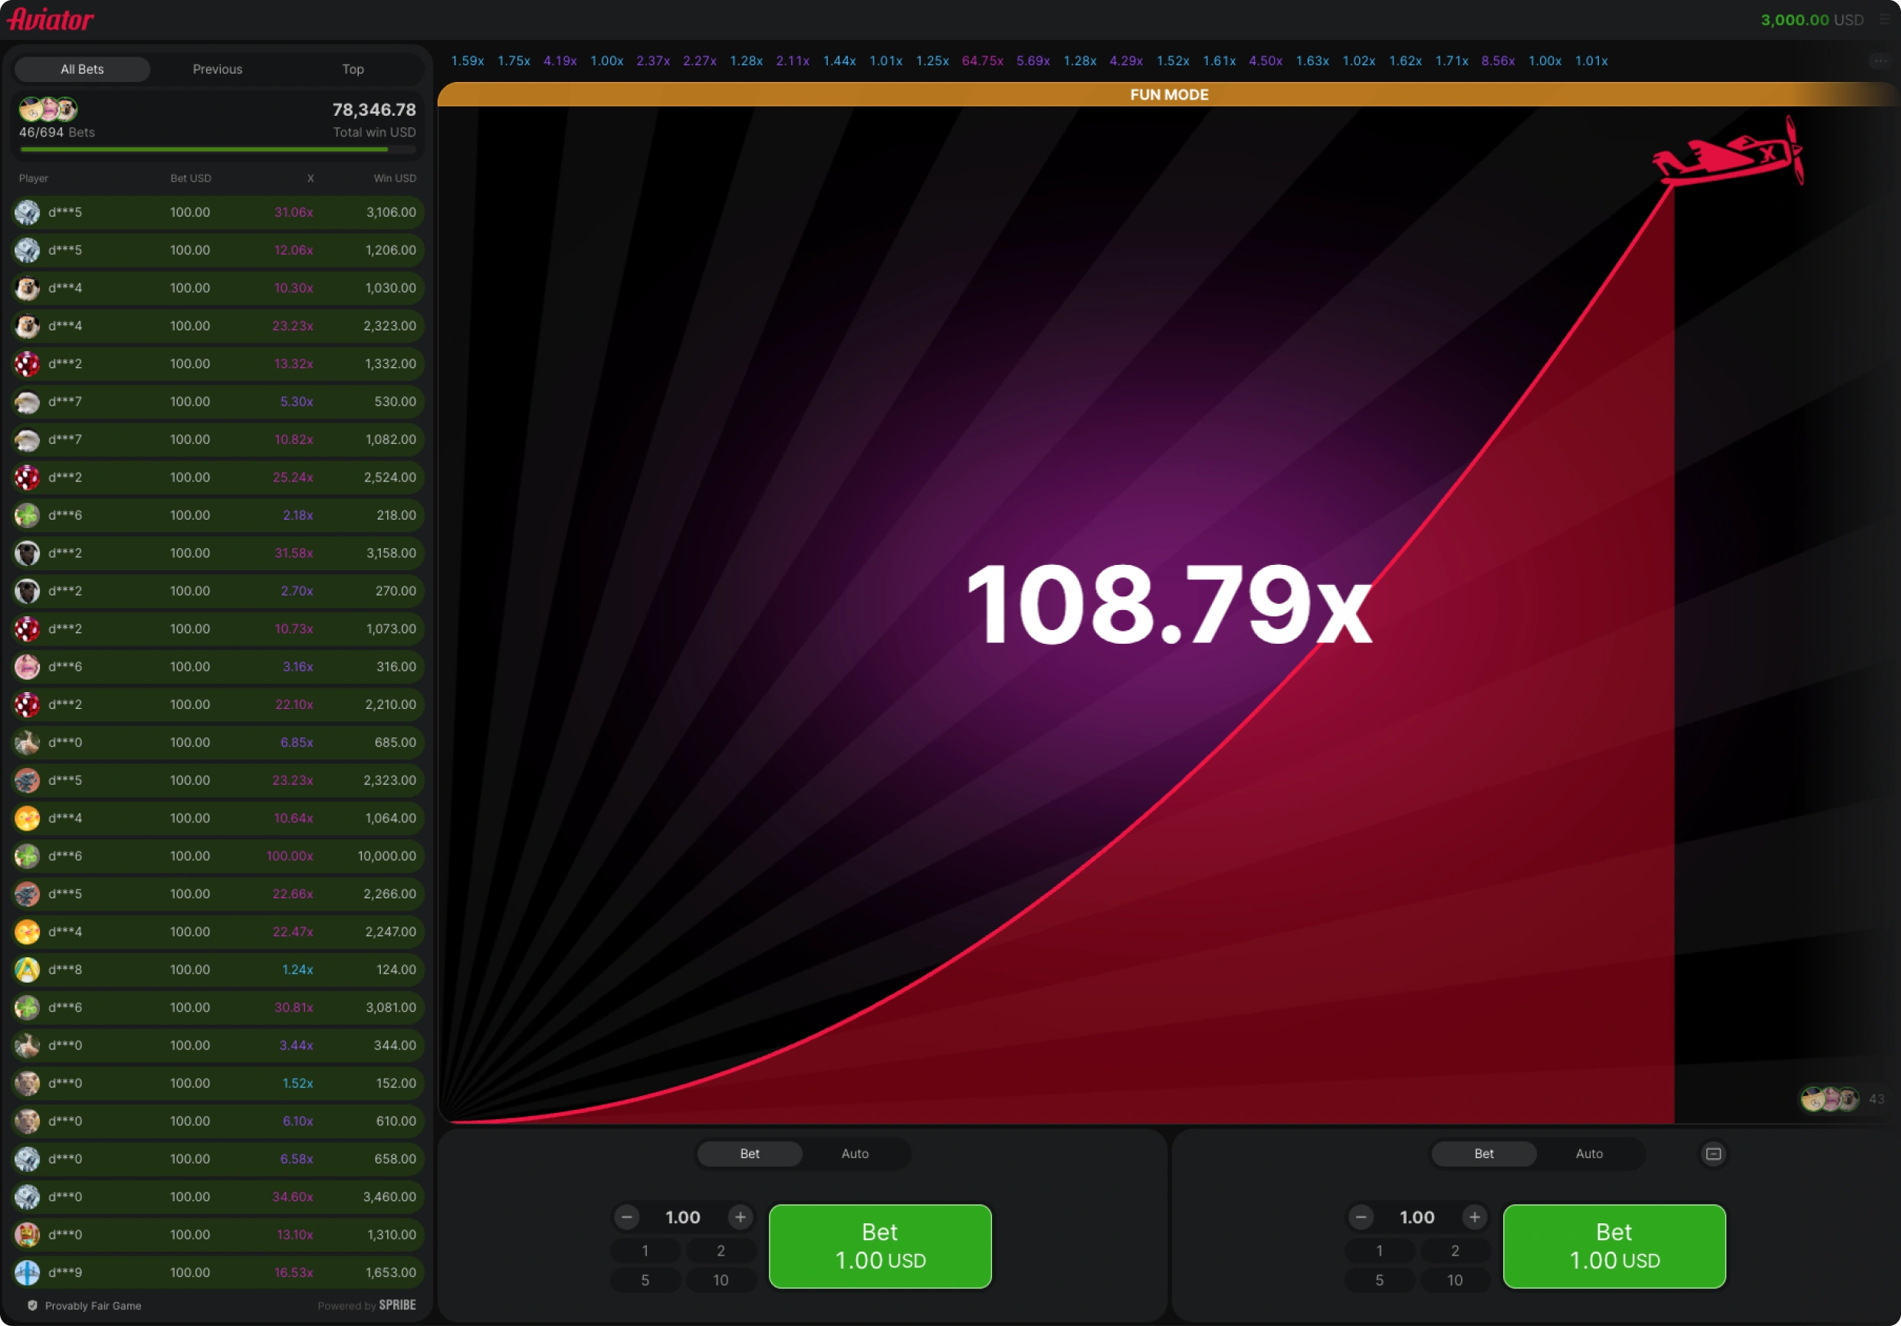This screenshot has height=1326, width=1901.
Task: Click the 64.75x result in history bar
Action: [x=982, y=61]
